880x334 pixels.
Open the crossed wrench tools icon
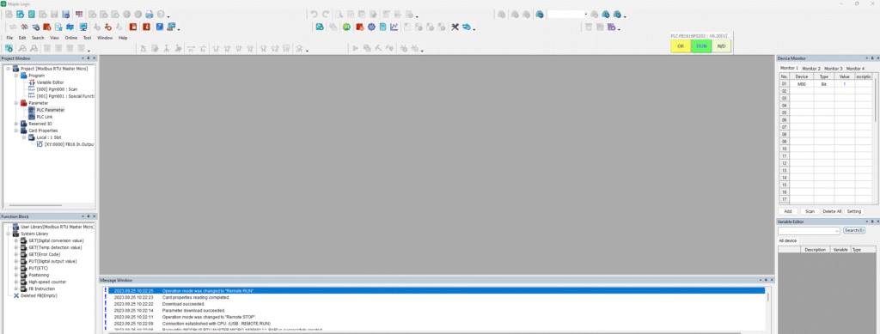point(455,27)
